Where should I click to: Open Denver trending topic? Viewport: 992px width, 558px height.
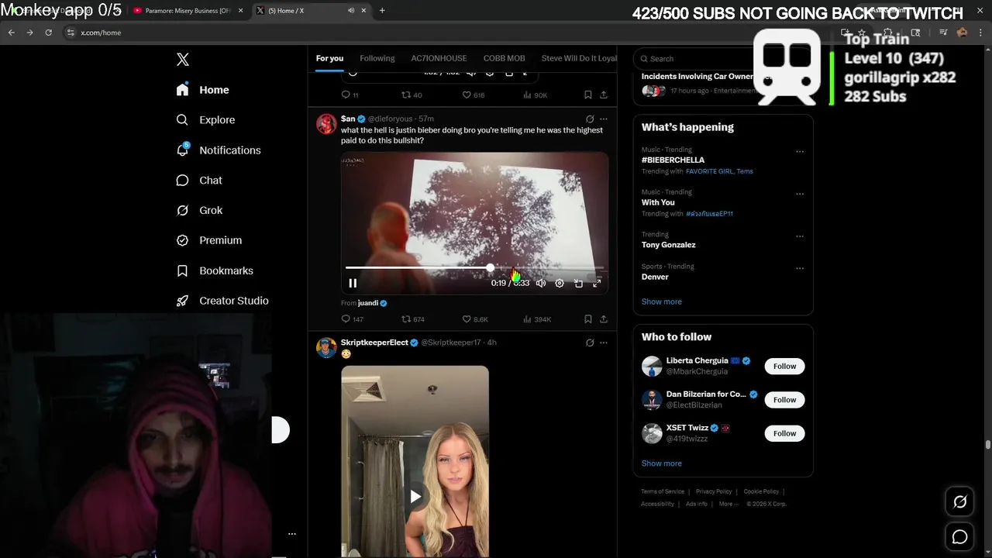point(655,277)
